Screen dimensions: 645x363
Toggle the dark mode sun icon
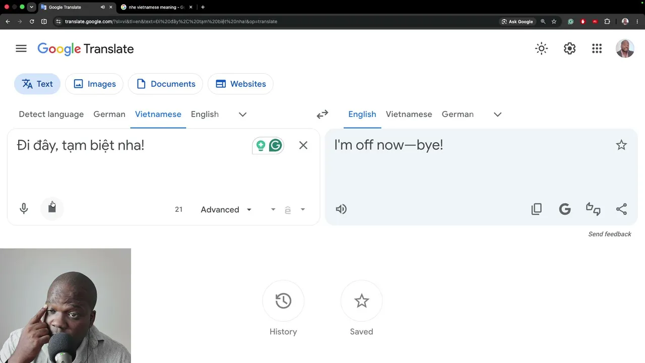[x=541, y=48]
